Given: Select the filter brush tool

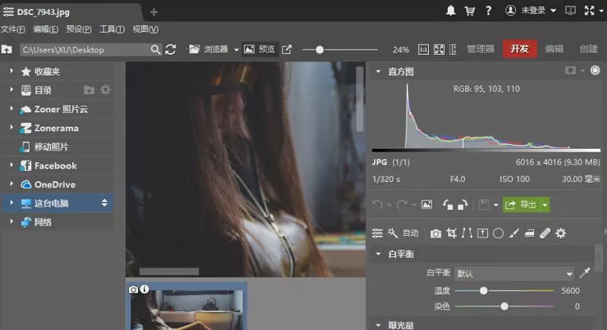Looking at the screenshot, I should [x=514, y=234].
